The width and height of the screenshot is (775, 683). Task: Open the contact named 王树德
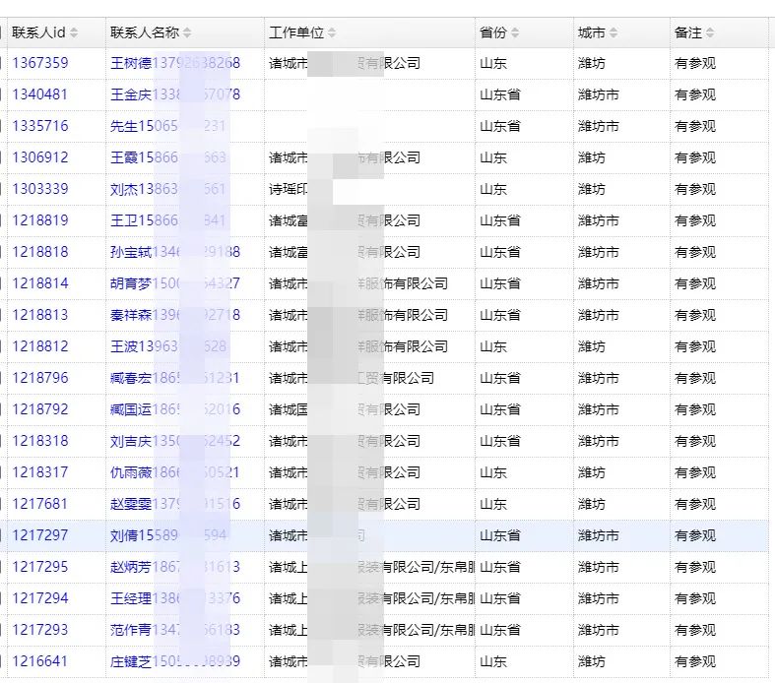pyautogui.click(x=131, y=63)
